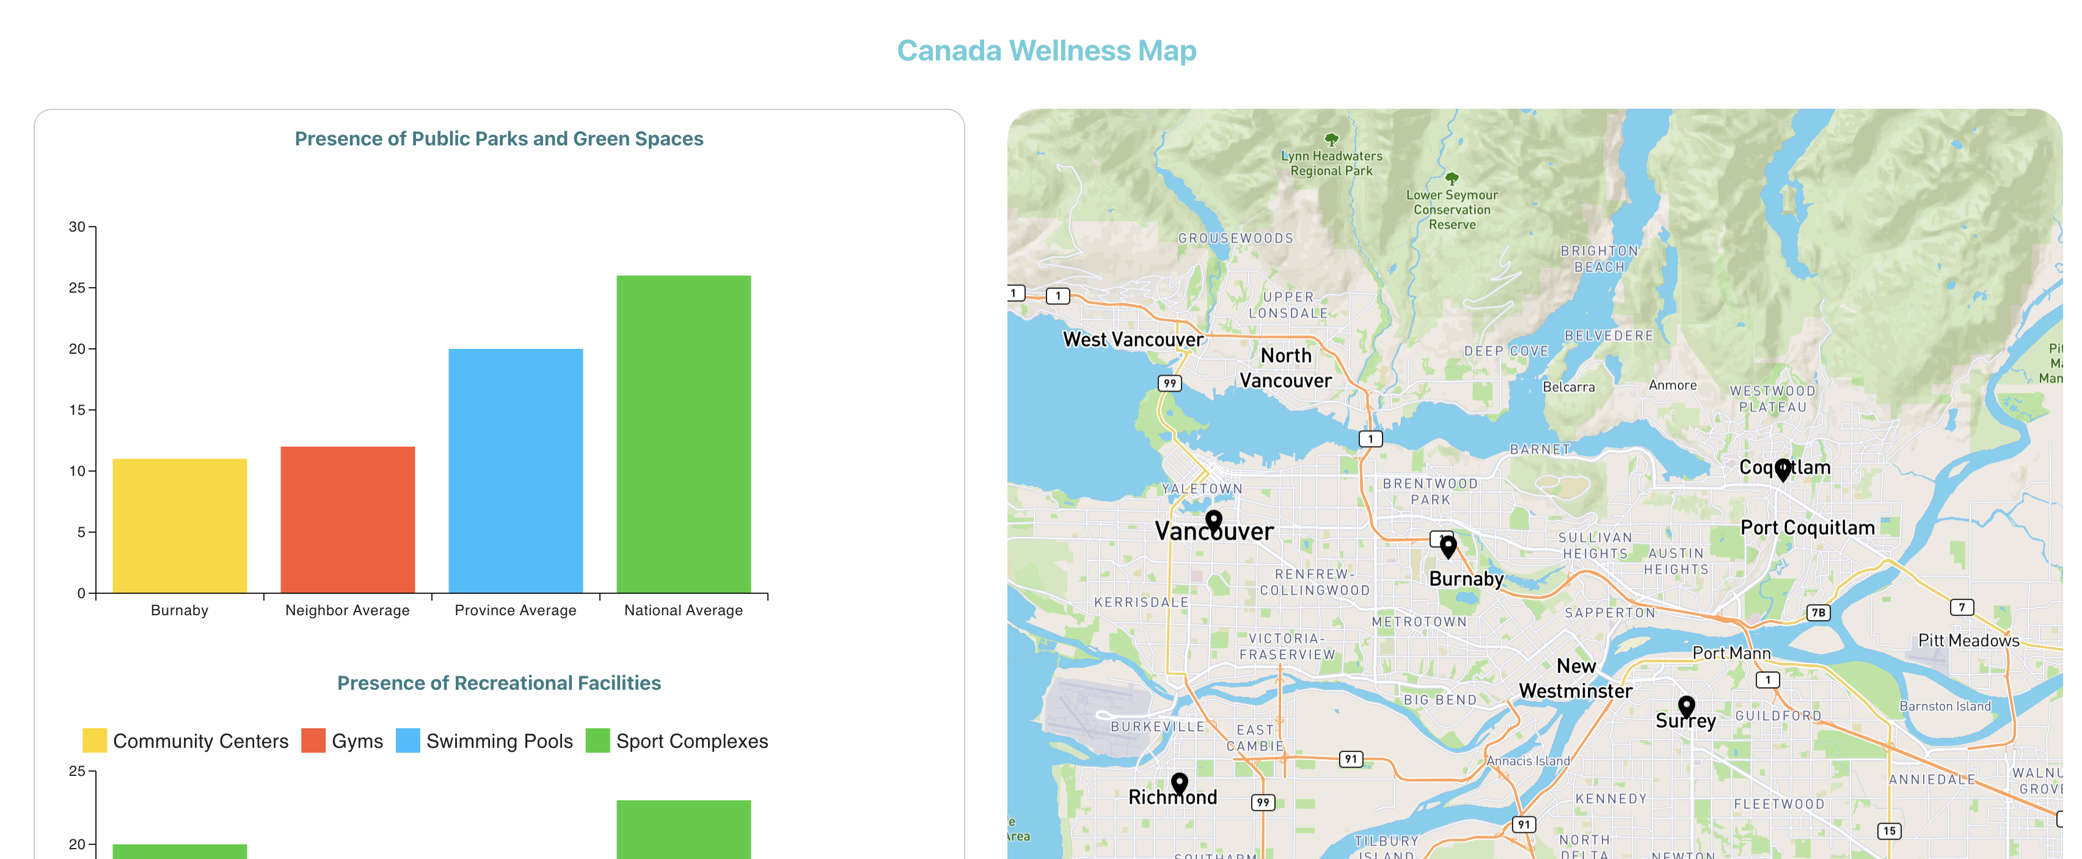This screenshot has width=2082, height=859.
Task: Click the 7B highway shield on the map
Action: (x=1817, y=613)
